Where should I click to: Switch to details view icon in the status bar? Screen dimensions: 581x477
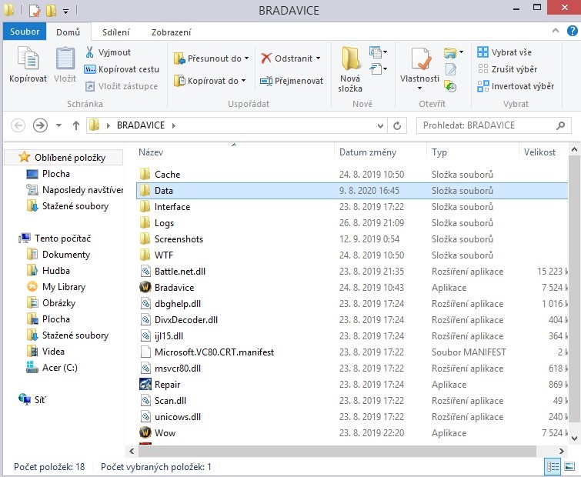click(553, 467)
